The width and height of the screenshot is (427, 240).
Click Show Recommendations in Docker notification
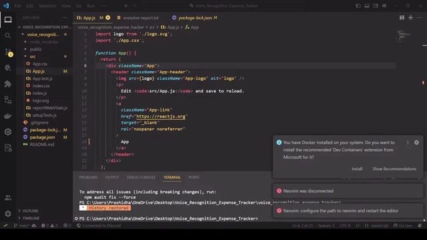tap(394, 169)
